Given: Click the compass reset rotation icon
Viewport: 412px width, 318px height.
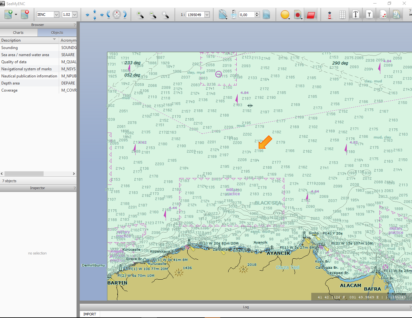Looking at the screenshot, I should [x=117, y=15].
